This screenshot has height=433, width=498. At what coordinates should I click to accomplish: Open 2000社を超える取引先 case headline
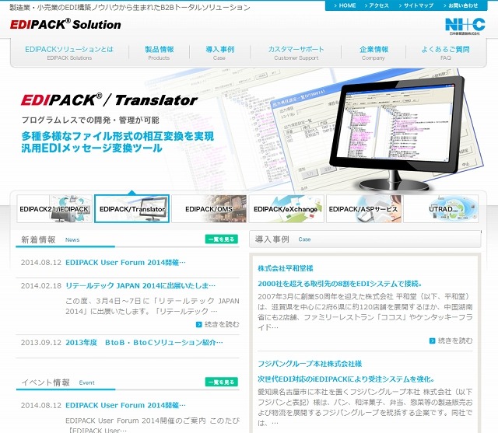pos(340,284)
